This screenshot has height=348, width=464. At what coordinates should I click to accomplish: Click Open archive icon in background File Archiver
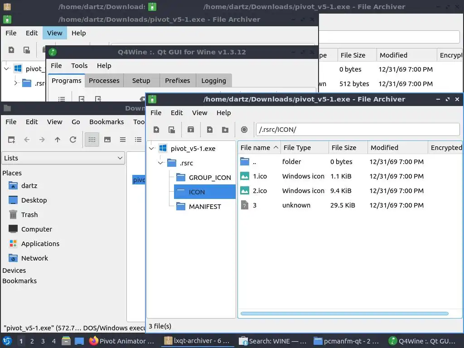pyautogui.click(x=27, y=50)
